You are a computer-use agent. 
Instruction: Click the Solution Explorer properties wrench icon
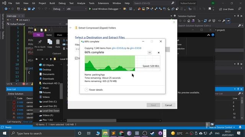click(224, 21)
